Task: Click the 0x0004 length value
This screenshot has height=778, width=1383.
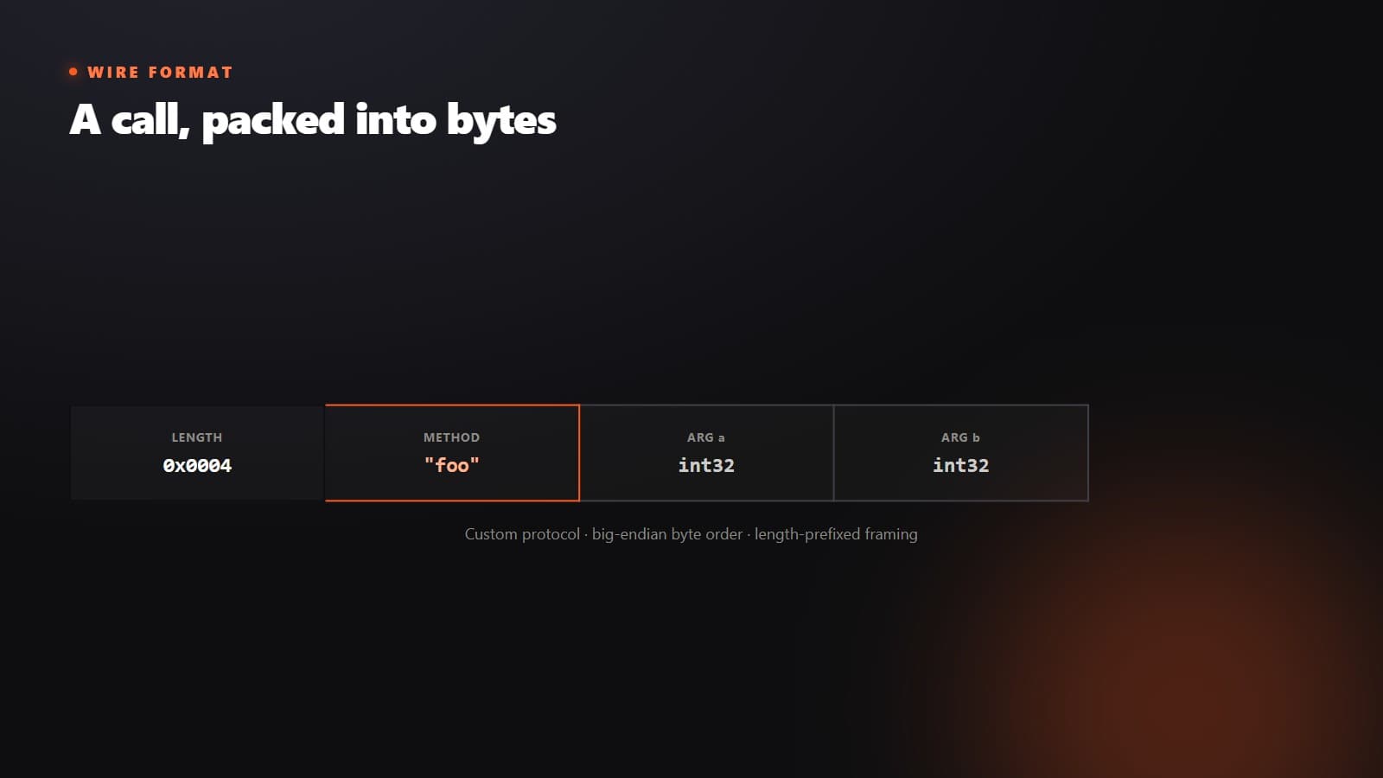Action: pyautogui.click(x=197, y=465)
